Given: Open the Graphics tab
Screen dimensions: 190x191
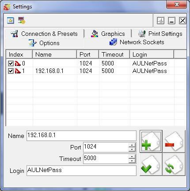Looking at the screenshot, I should (x=108, y=34).
